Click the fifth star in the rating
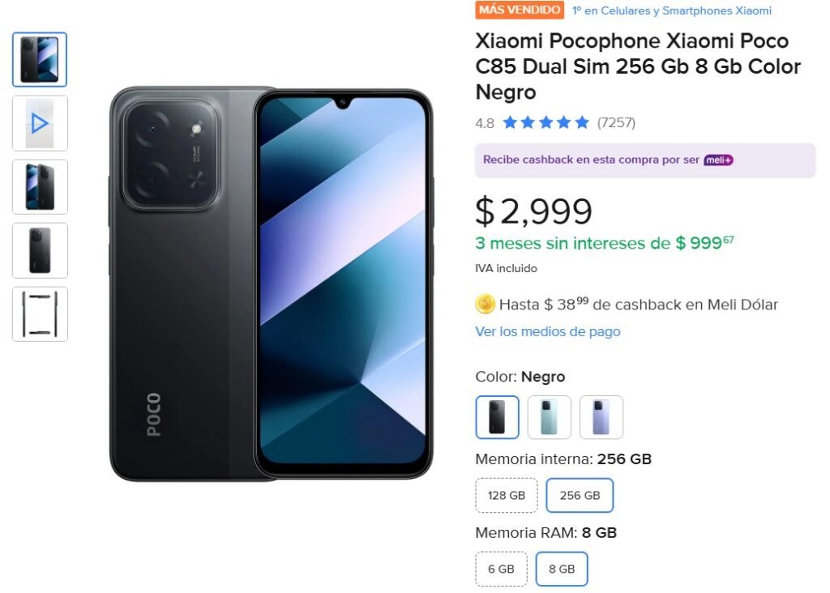The image size is (830, 593). pos(580,122)
